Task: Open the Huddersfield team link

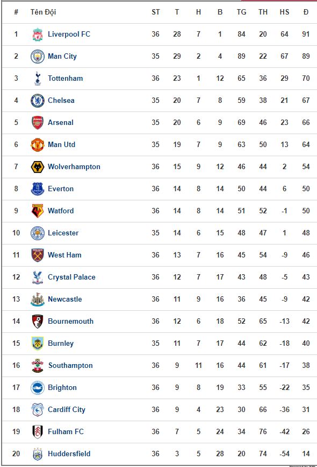Action: pos(69,454)
